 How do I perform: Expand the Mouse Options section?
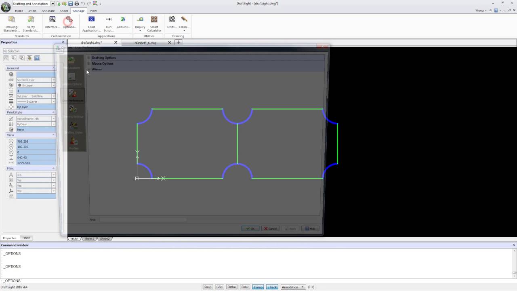pos(89,63)
